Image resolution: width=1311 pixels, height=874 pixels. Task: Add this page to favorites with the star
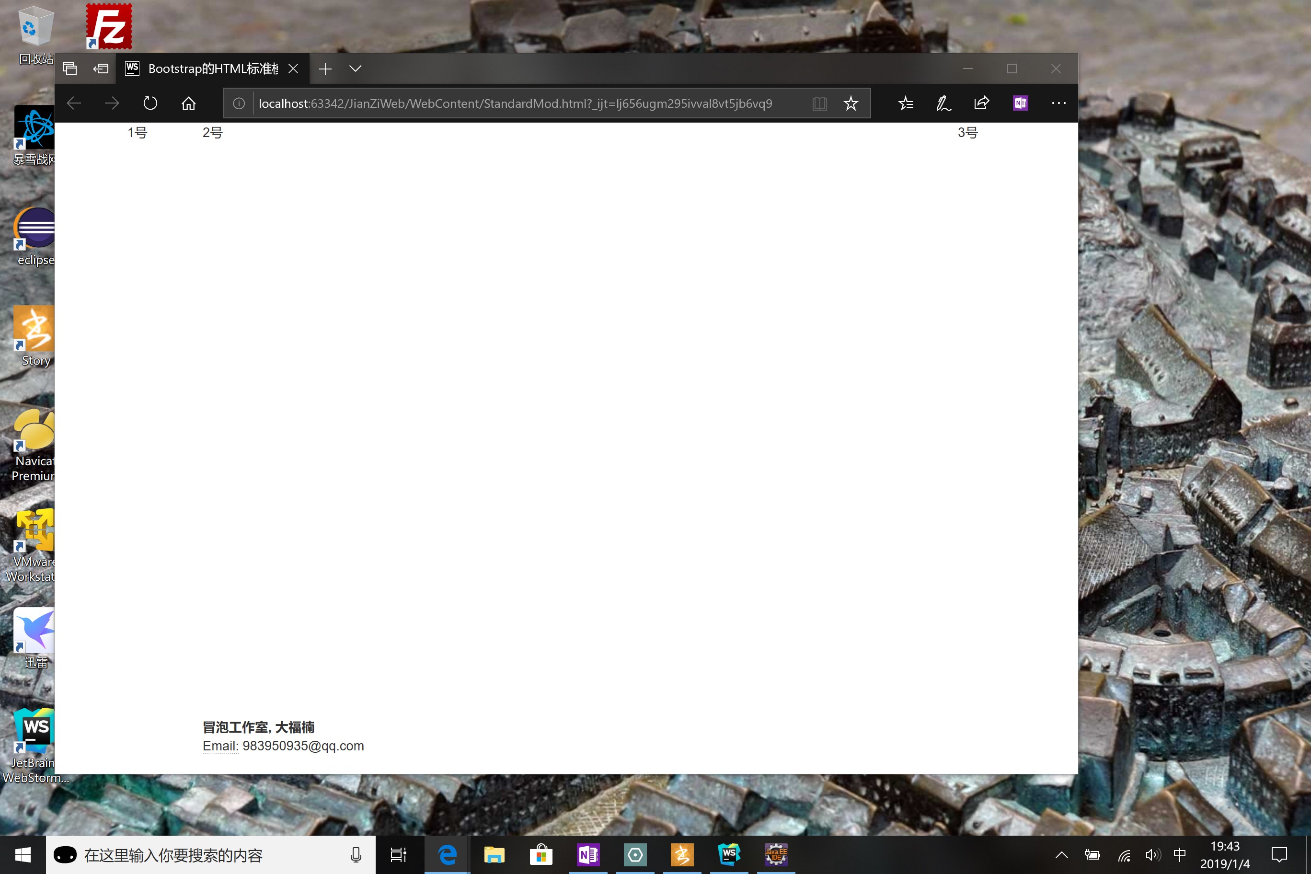pos(851,103)
